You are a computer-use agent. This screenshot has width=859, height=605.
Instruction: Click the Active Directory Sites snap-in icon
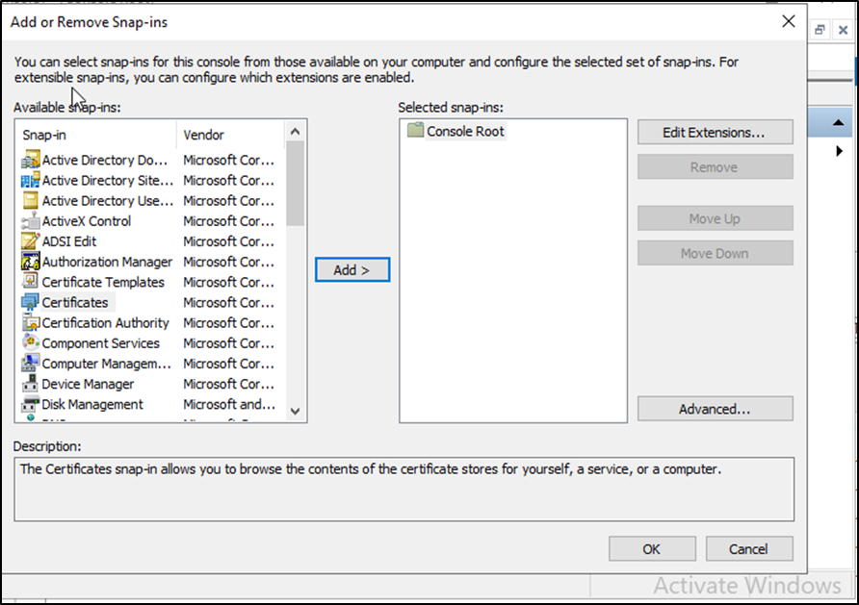click(30, 181)
